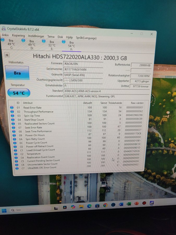Viewport: 176px width, 235px height.
Task: Click the CrystalDiskInfo title bar app icon
Action: pyautogui.click(x=4, y=28)
